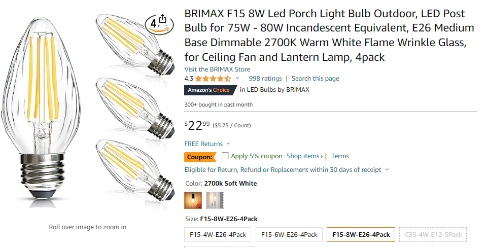Expand the rating breakdown chevron beside stars
The image size is (485, 248).
click(x=237, y=79)
